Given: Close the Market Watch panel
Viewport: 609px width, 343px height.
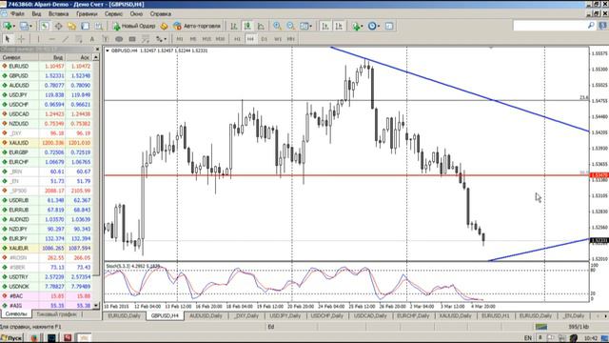Looking at the screenshot, I should [97, 49].
